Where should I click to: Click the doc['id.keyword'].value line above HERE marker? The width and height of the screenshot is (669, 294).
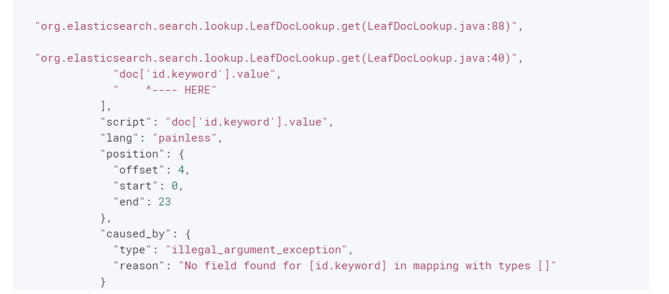(x=197, y=73)
